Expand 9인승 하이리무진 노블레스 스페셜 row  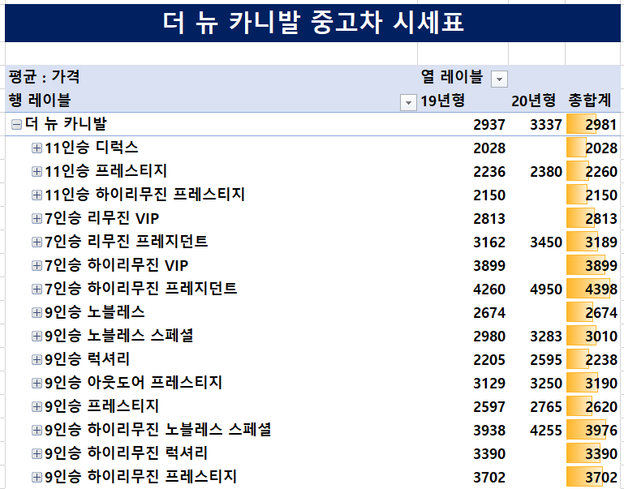(x=37, y=430)
